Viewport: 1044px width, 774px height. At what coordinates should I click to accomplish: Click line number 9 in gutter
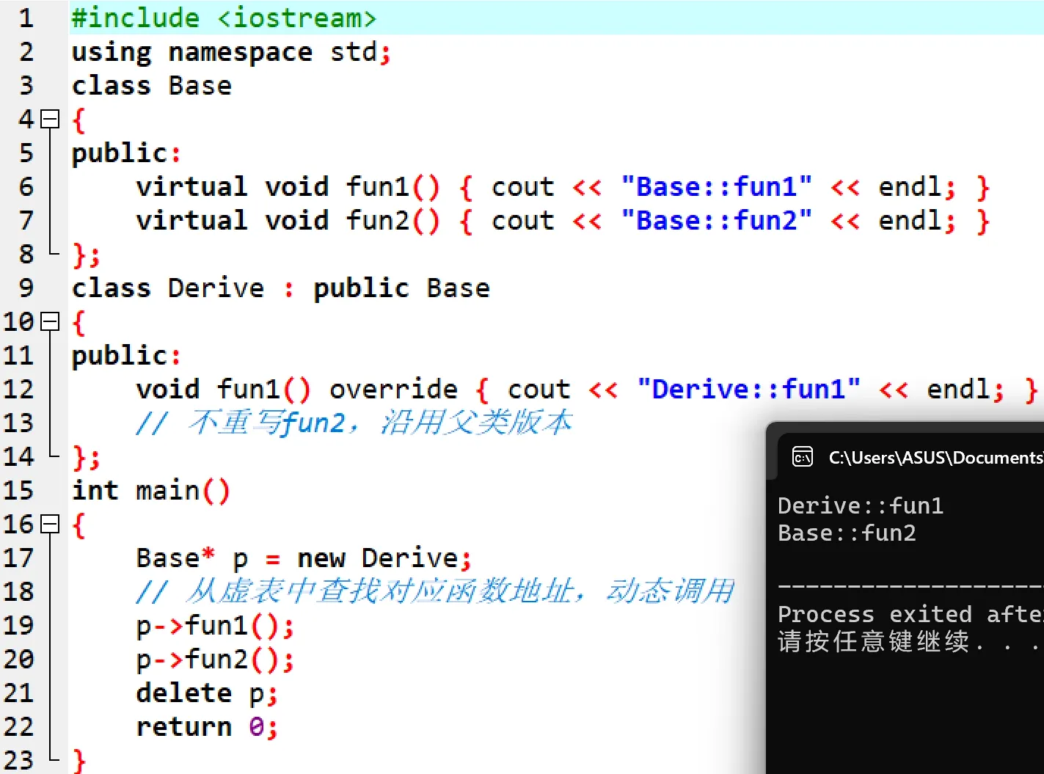[x=26, y=288]
